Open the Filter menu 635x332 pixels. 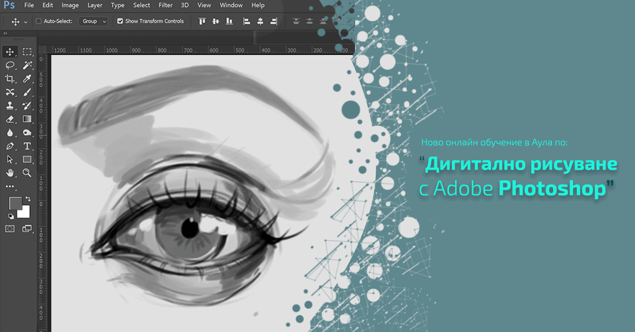(x=166, y=5)
